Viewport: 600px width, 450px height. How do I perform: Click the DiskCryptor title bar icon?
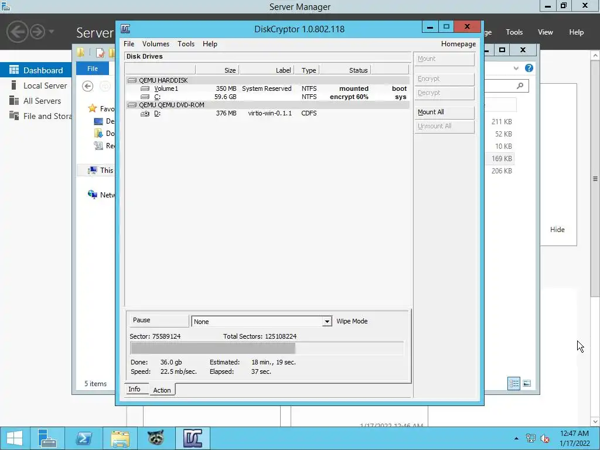pyautogui.click(x=125, y=29)
